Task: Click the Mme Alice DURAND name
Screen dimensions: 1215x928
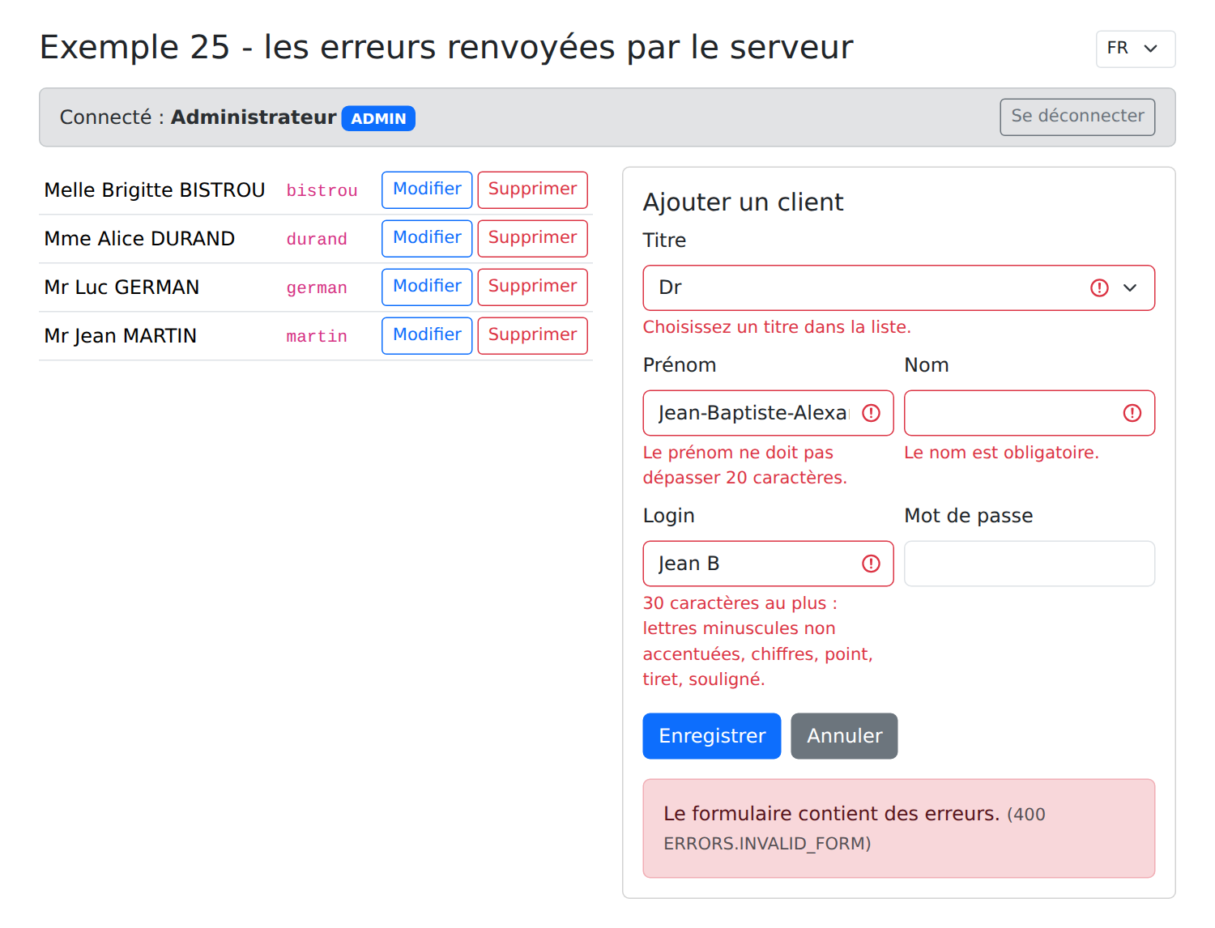Action: pyautogui.click(x=139, y=238)
